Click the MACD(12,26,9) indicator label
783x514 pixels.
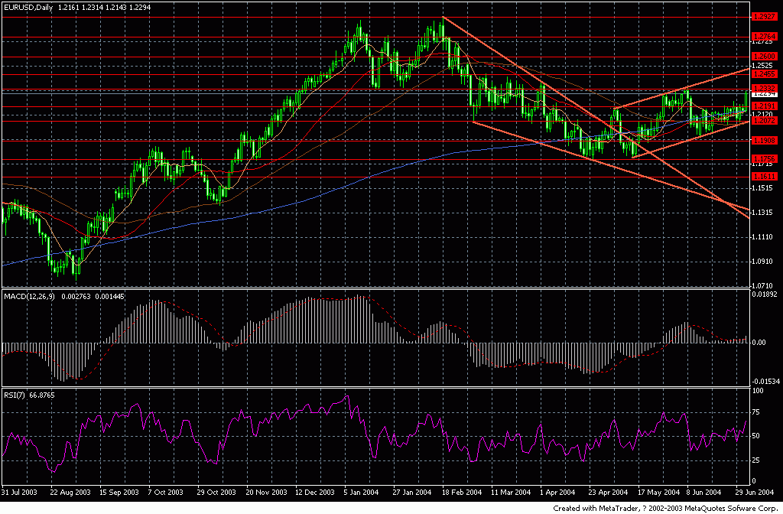tap(29, 296)
